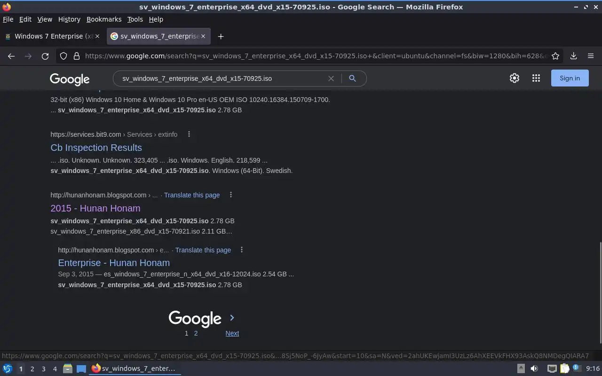The width and height of the screenshot is (602, 376).
Task: Open the View menu
Action: [45, 19]
